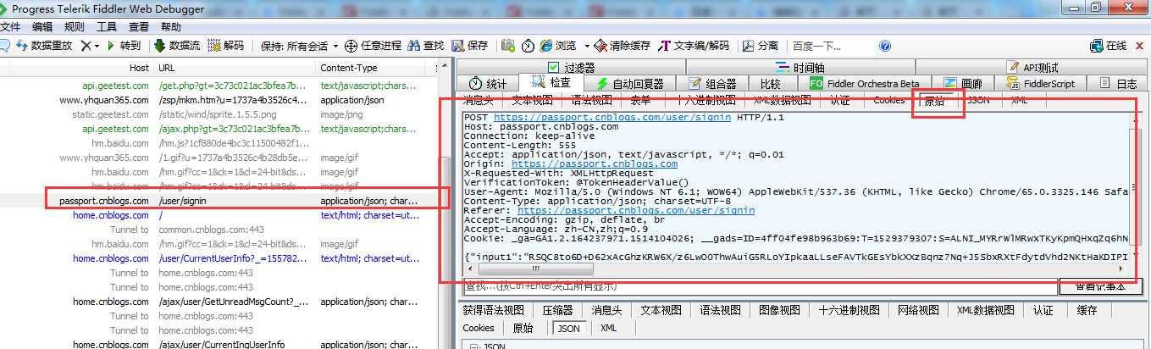The image size is (1151, 349).
Task: Open the 工具 (Tools) menu
Action: 107,27
